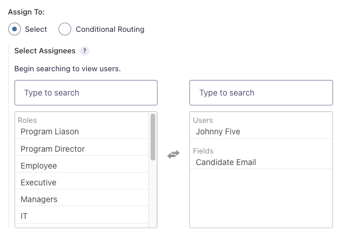Select the "Select" radio option
Screen dimensions: 355x234
pyautogui.click(x=15, y=29)
